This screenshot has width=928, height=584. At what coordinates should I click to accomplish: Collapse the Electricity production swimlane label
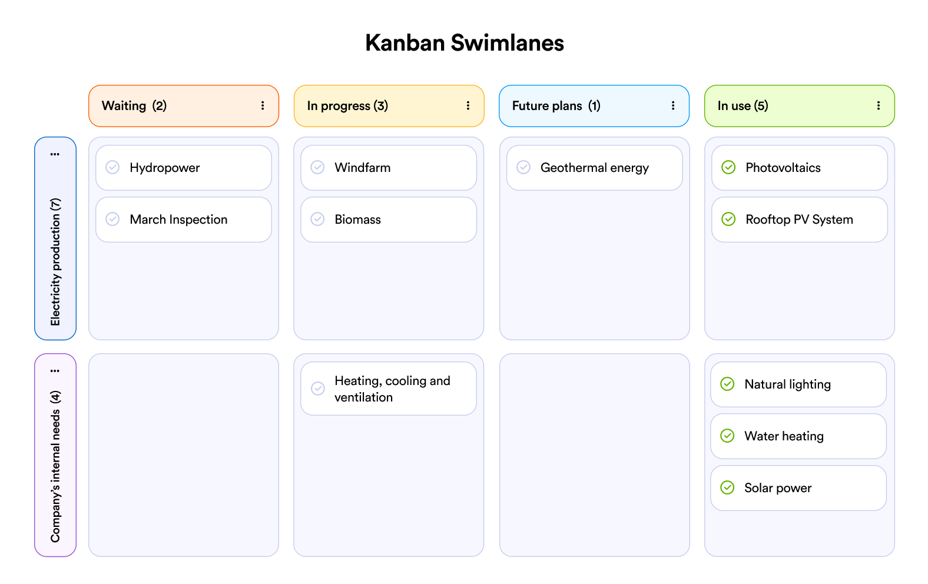55,262
